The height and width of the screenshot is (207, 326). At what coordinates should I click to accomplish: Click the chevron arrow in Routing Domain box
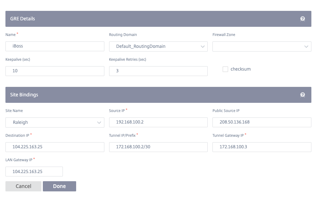click(x=203, y=46)
